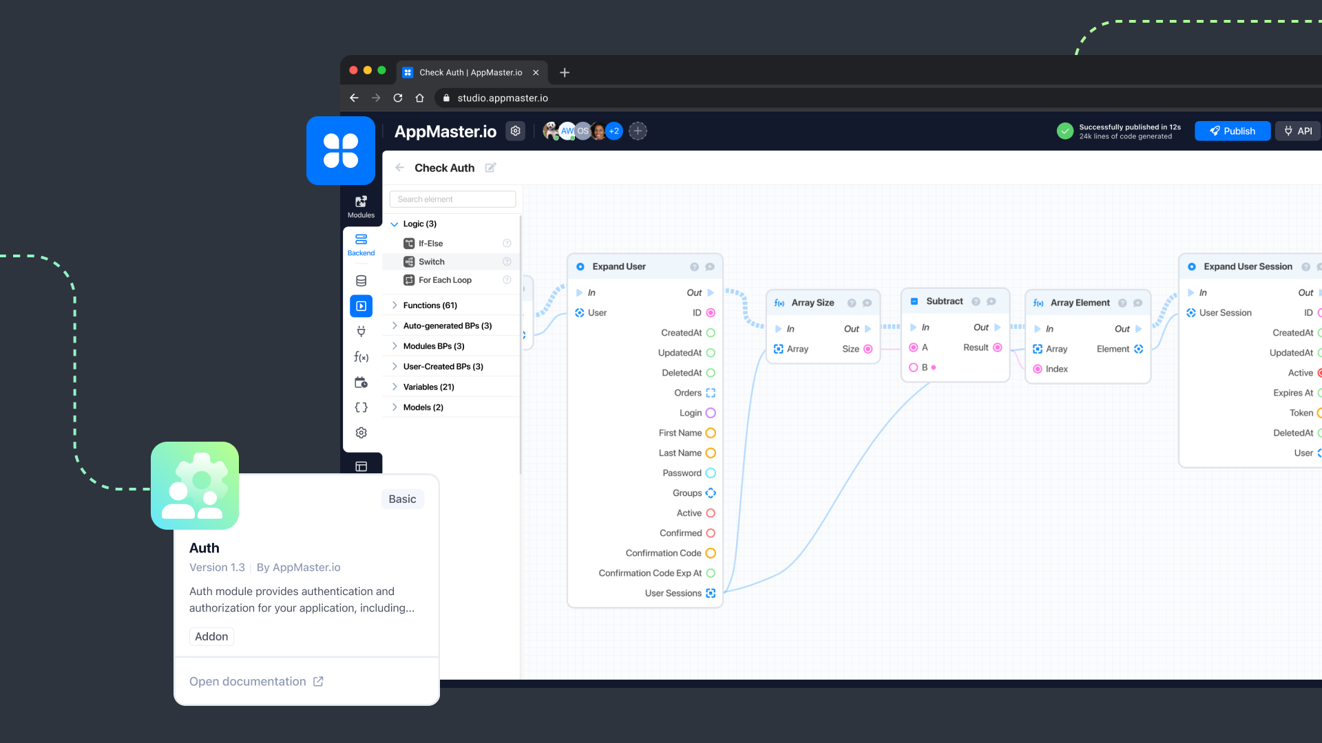Open the Modules sidebar section
The width and height of the screenshot is (1322, 743).
361,206
